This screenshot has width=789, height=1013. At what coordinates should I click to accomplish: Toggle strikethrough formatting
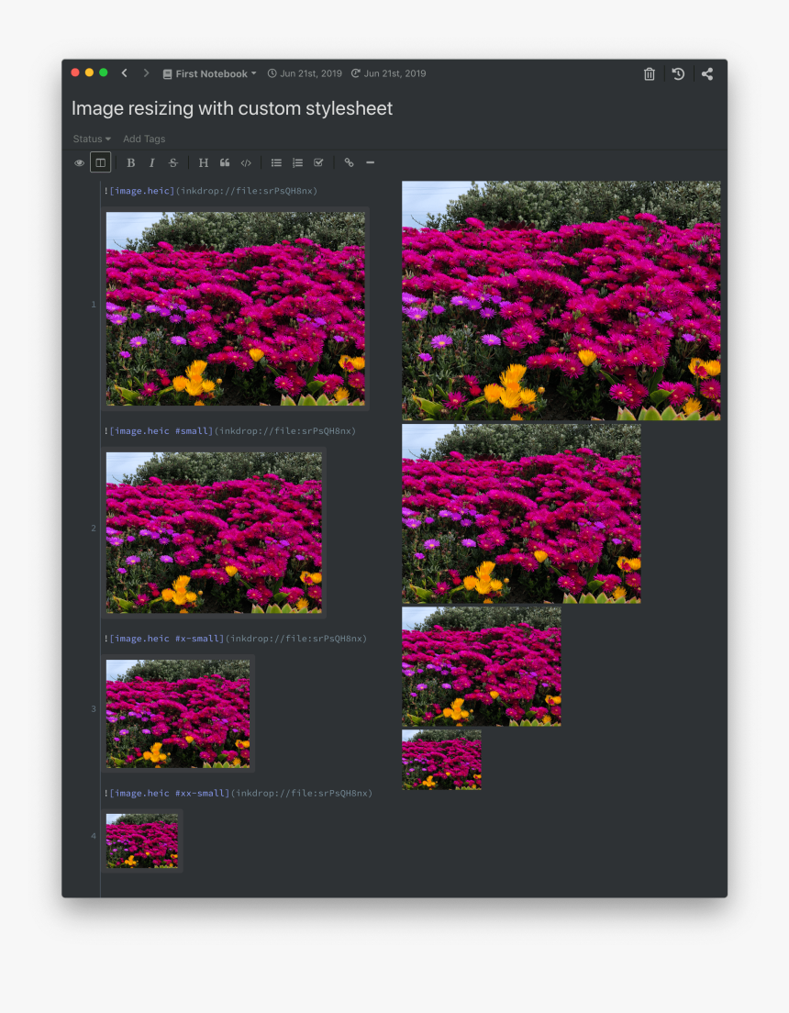click(x=172, y=162)
